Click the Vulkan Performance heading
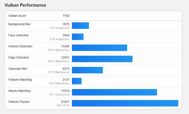Image resolution: width=189 pixels, height=114 pixels. [x=25, y=5]
